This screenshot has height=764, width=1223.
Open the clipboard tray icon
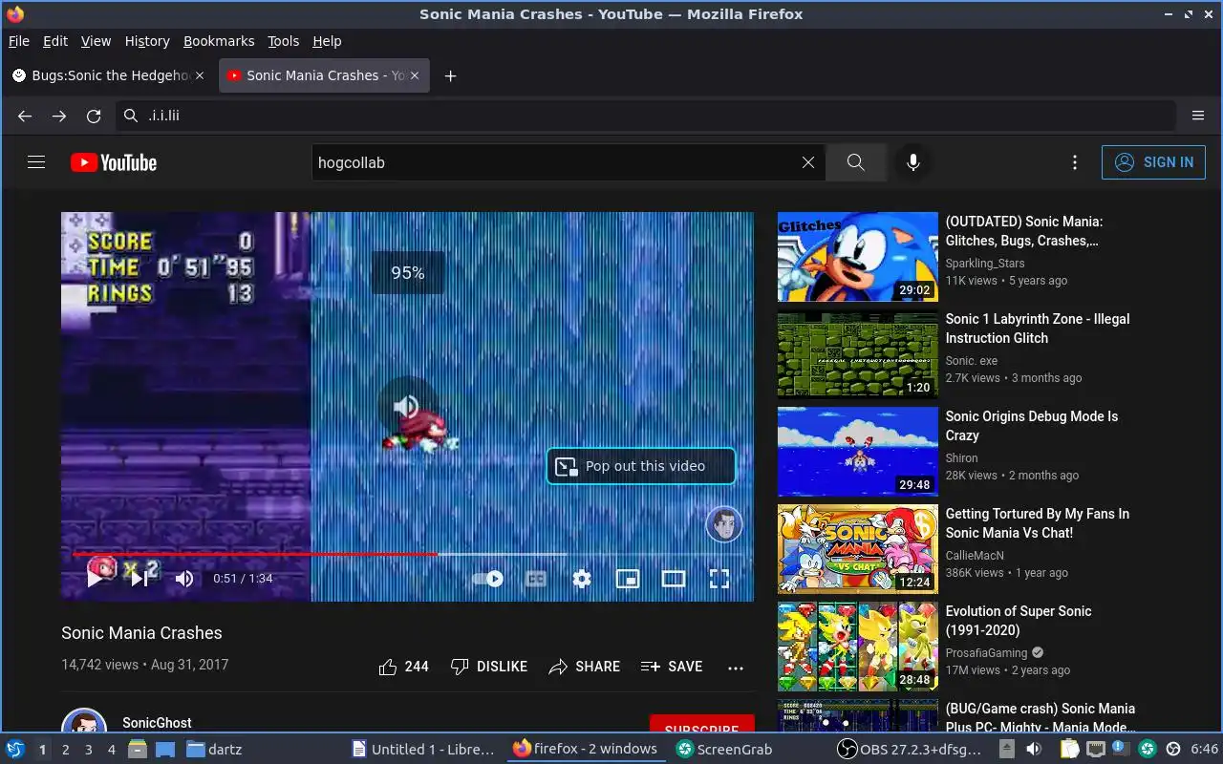[1070, 749]
